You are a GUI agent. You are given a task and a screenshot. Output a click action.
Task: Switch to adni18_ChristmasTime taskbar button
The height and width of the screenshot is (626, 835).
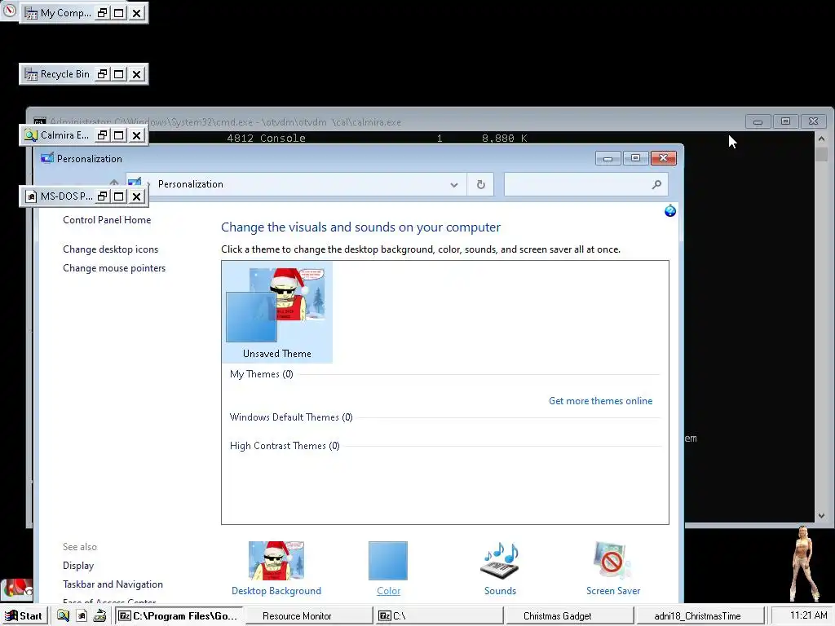tap(700, 616)
